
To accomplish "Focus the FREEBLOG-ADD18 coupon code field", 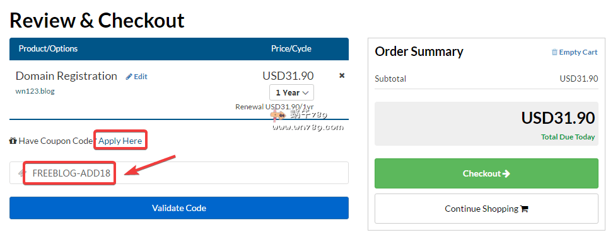I will tap(179, 173).
